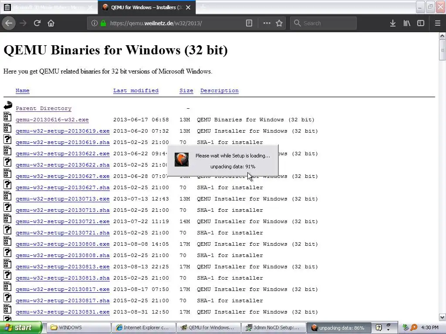Click the Parent Directory back-arrow icon
The image size is (446, 334).
tap(8, 105)
